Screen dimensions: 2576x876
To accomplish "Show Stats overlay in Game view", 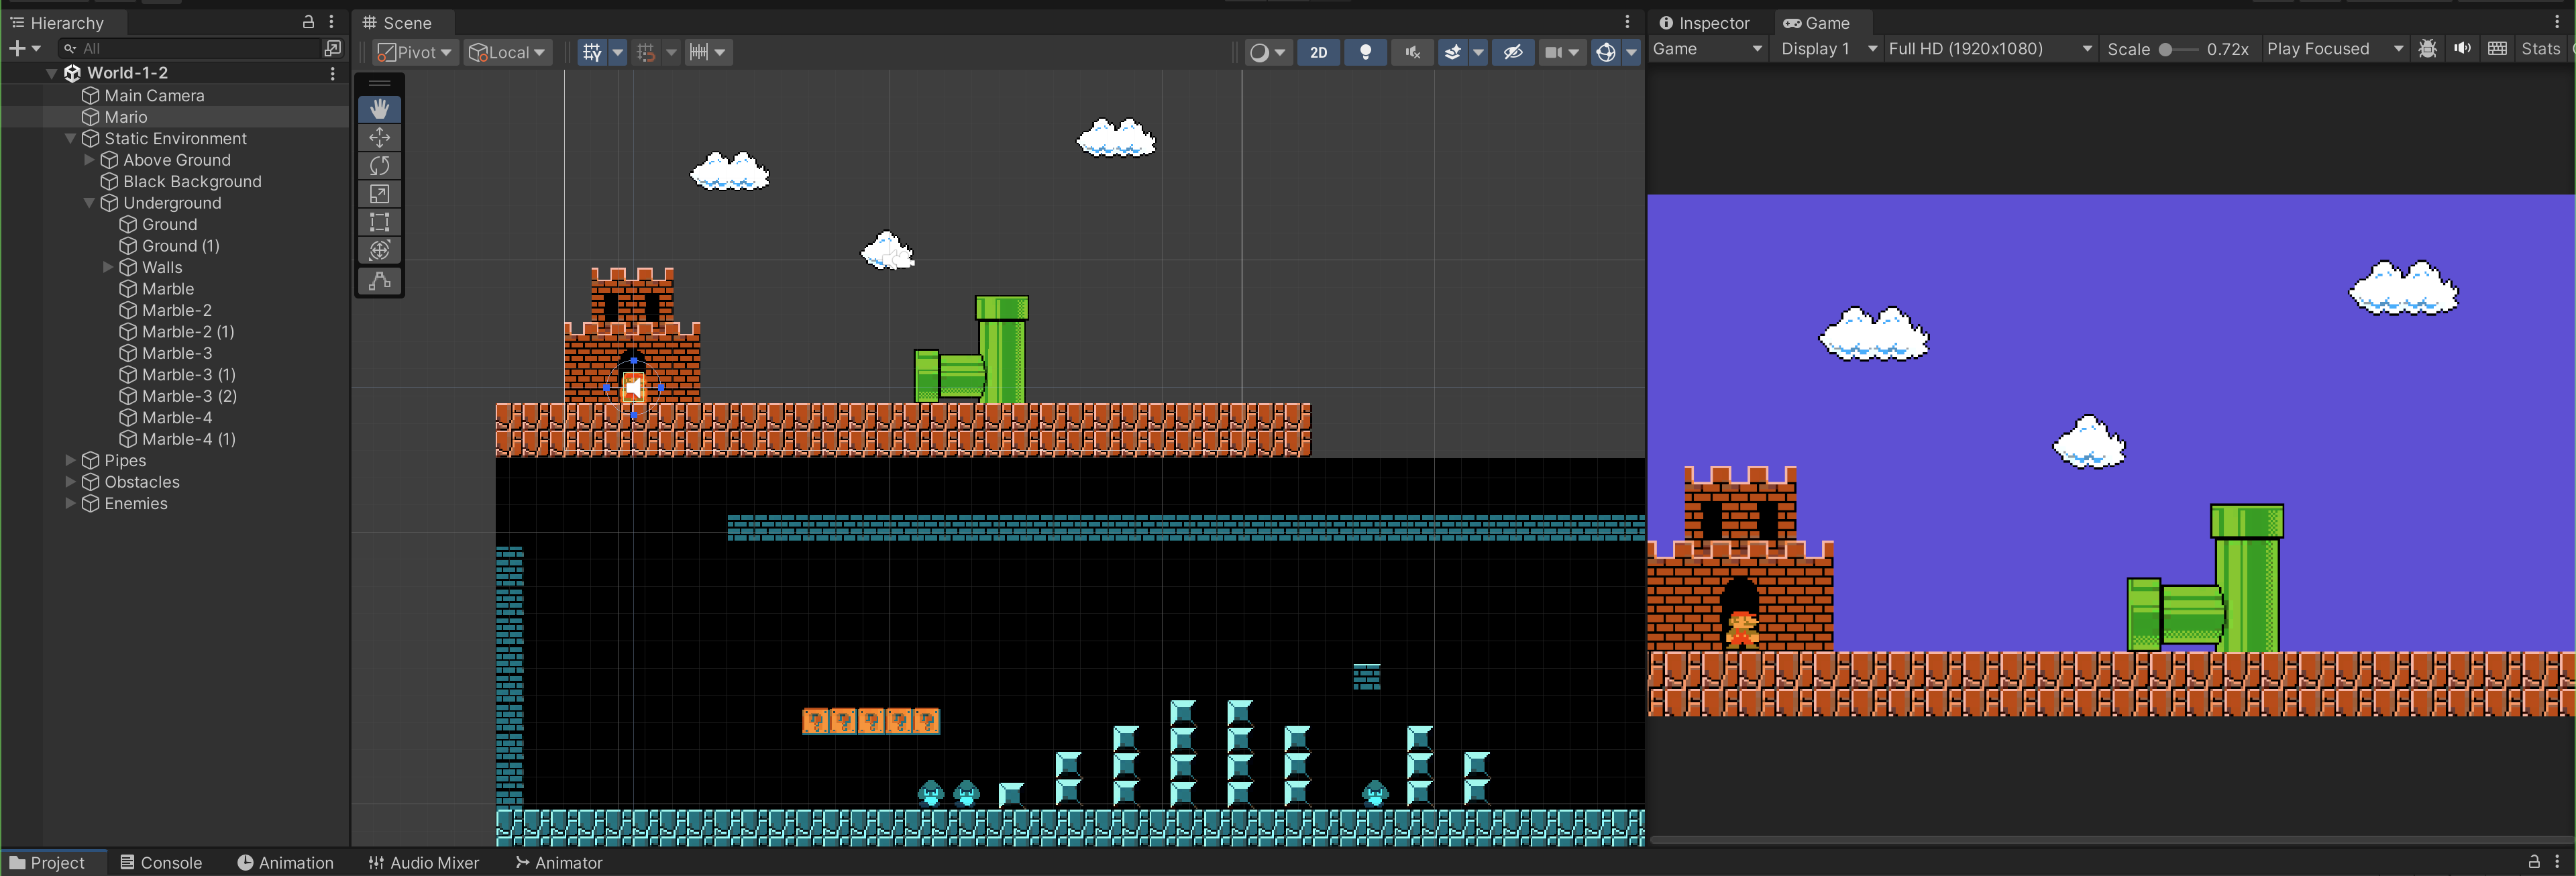I will (x=2540, y=49).
